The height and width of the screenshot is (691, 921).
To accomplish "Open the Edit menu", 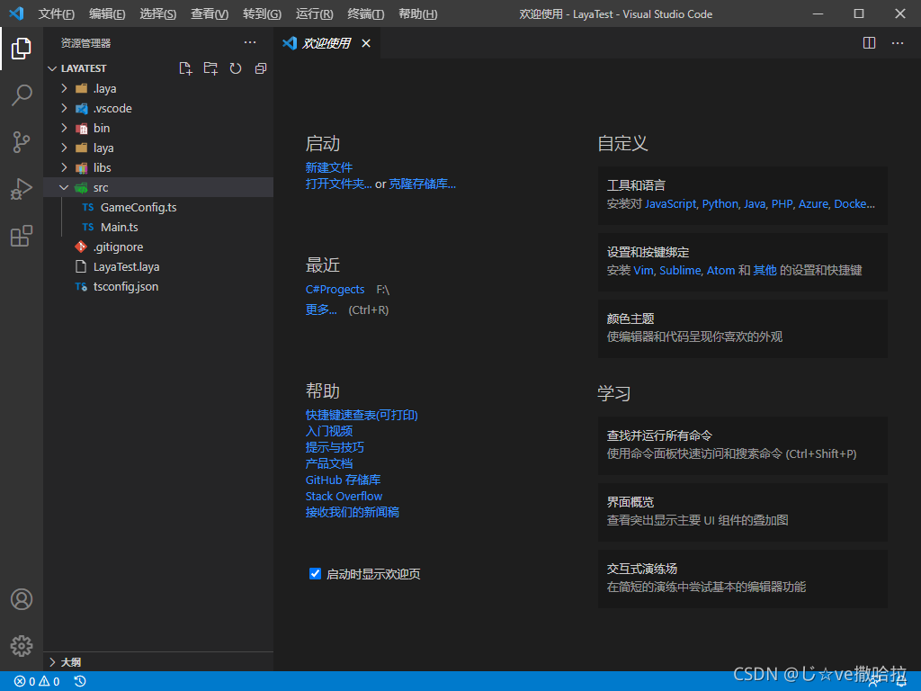I will pos(107,13).
